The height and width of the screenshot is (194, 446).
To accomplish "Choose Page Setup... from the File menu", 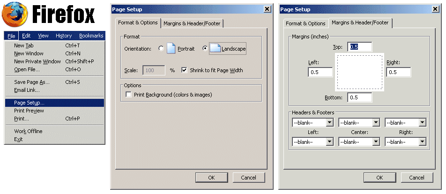I will tap(29, 103).
